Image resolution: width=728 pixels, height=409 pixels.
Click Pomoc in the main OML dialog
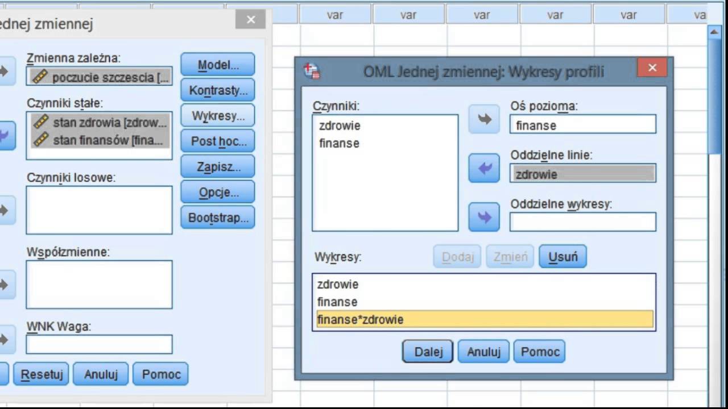161,374
